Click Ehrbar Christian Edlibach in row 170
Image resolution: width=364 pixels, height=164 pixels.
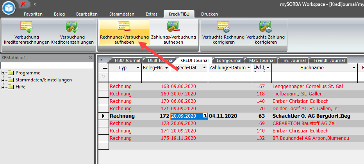[x=300, y=101]
